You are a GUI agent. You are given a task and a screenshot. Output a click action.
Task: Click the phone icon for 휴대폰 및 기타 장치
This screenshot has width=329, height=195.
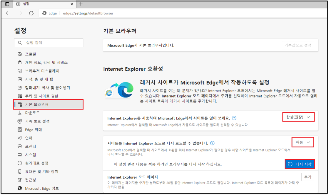(20, 172)
